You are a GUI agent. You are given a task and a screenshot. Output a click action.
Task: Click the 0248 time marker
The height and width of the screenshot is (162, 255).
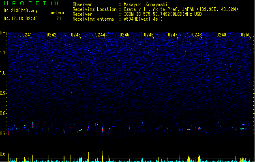tap(197, 35)
